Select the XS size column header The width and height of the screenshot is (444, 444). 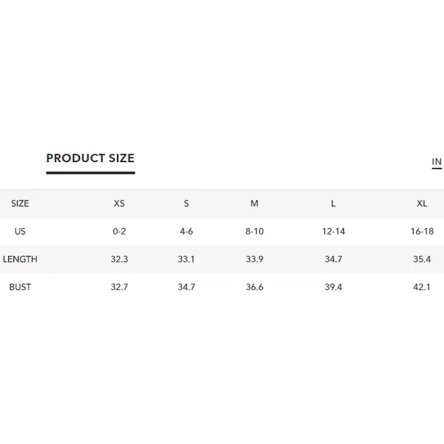coord(119,203)
